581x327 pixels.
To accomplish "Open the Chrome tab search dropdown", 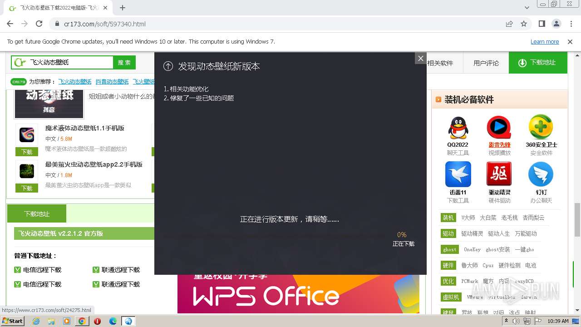I will tap(527, 8).
